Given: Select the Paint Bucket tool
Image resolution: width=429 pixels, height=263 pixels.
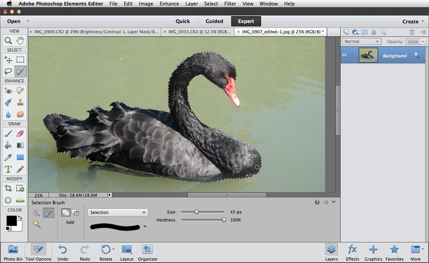Looking at the screenshot, I should point(8,145).
